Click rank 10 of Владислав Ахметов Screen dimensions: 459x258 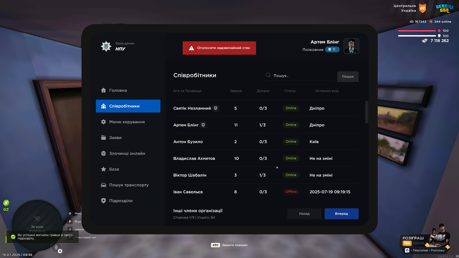[236, 158]
